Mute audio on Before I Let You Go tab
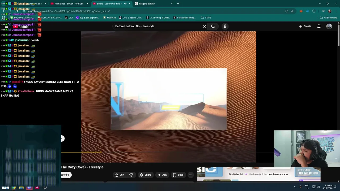Image resolution: width=340 pixels, height=191 pixels. 125,4
